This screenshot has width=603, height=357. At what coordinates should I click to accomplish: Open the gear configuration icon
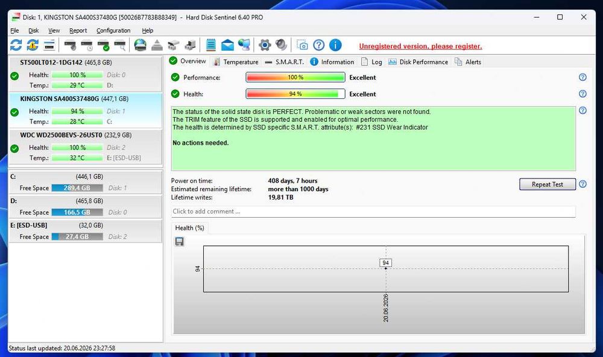265,45
